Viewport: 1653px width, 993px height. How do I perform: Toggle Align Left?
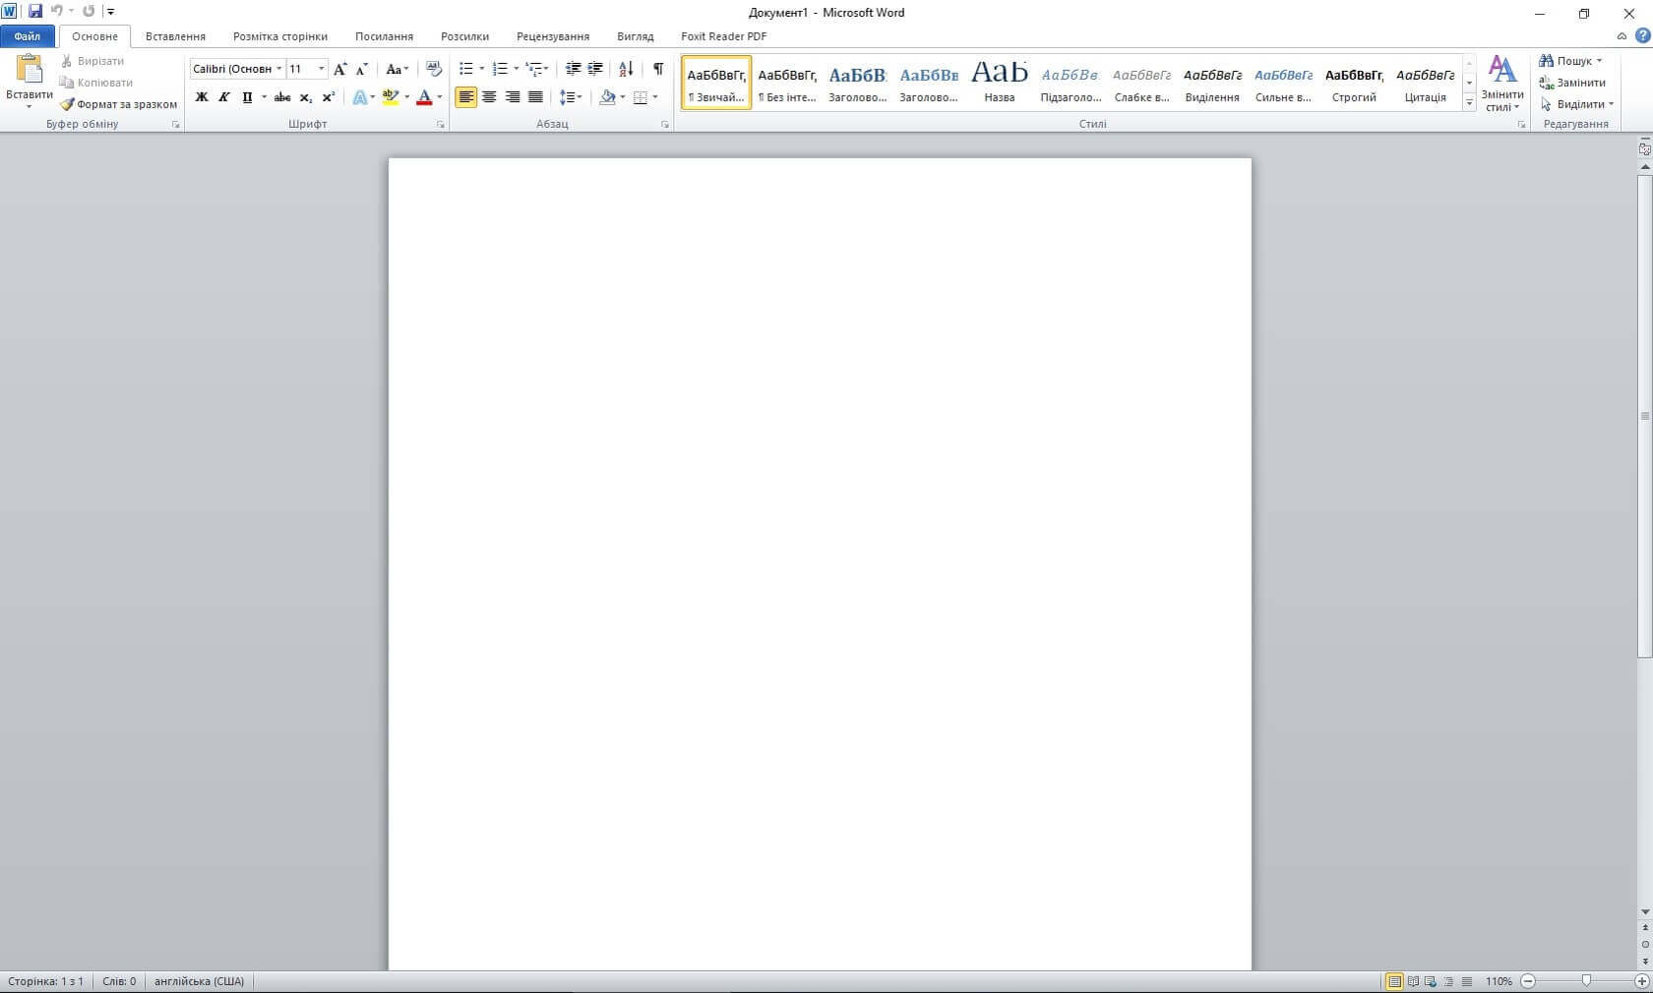coord(465,97)
